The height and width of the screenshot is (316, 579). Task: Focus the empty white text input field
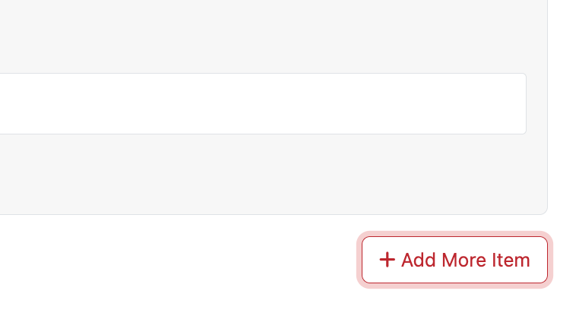258,104
